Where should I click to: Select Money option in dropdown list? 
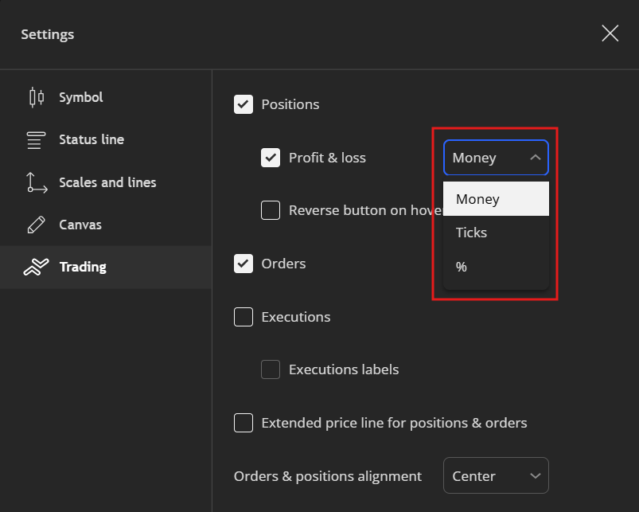tap(477, 199)
